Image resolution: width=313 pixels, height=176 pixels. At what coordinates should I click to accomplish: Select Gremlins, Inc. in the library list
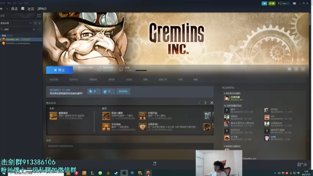pos(21,40)
